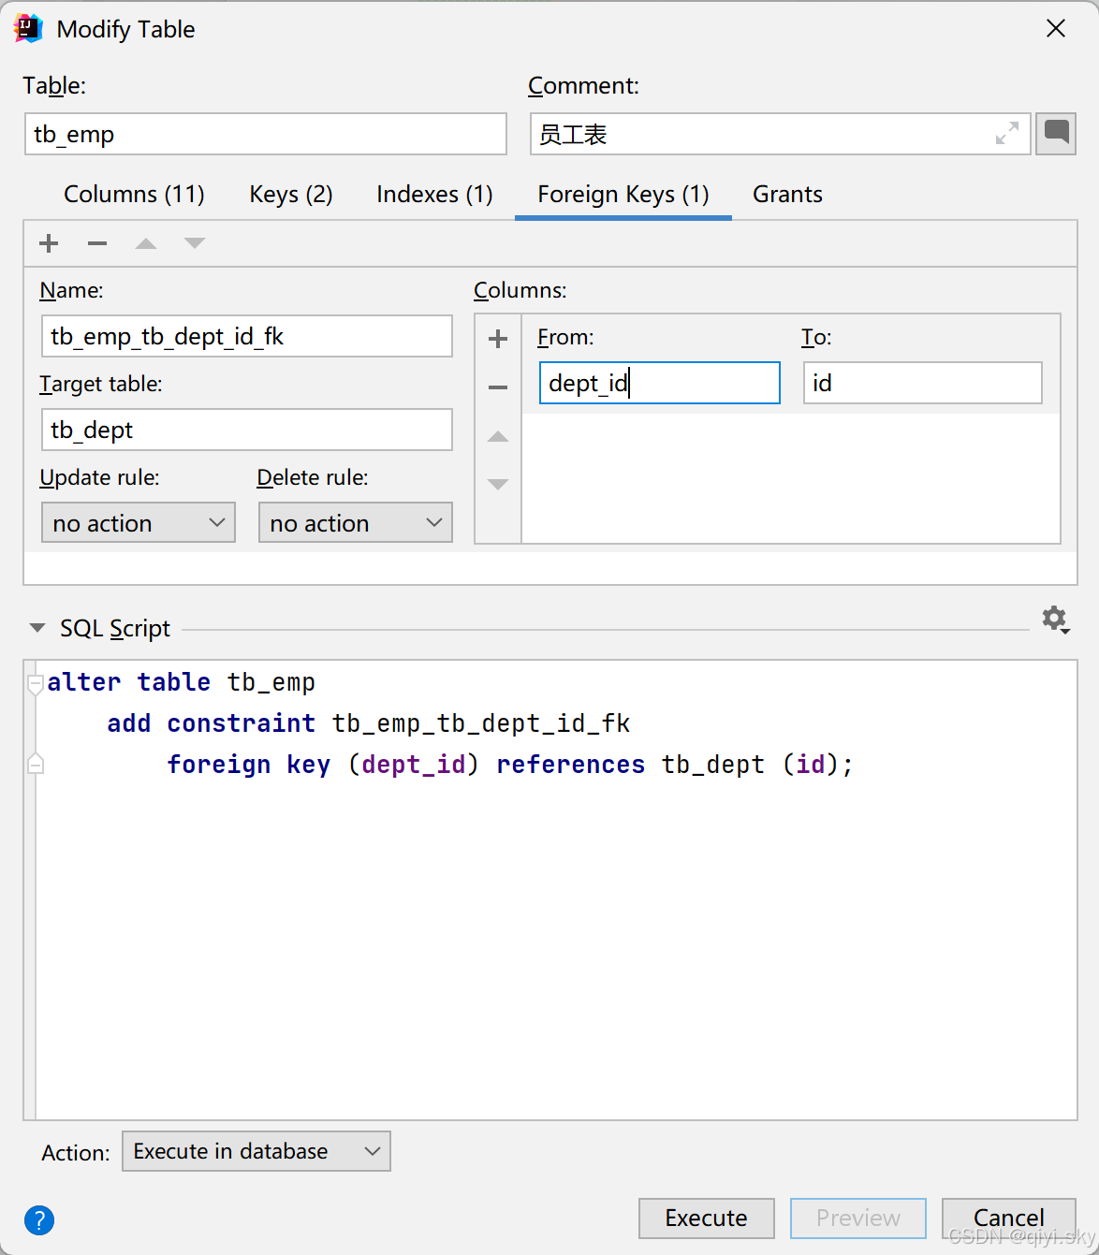
Task: Focus the Table name field tb_emp
Action: 266,134
